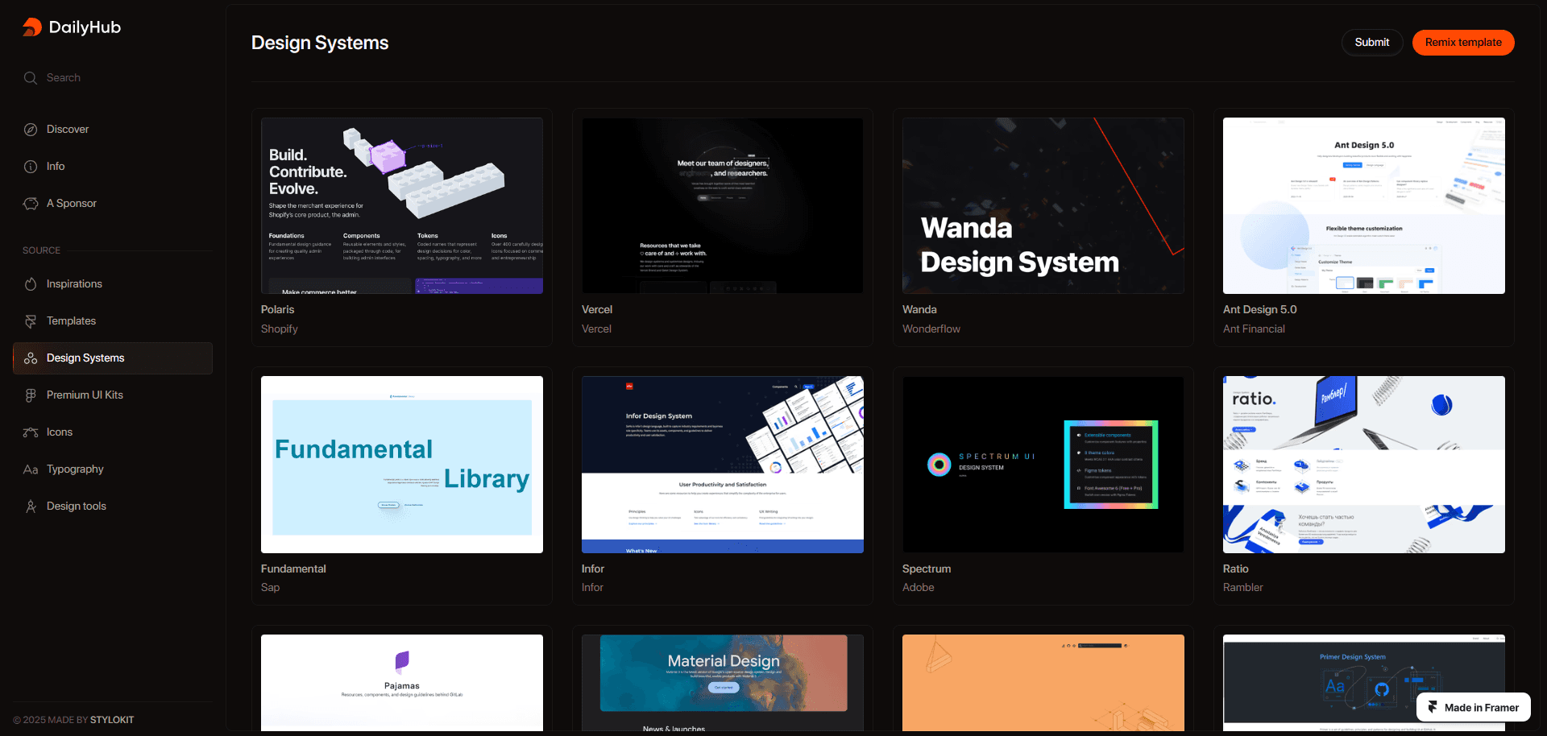The width and height of the screenshot is (1547, 736).
Task: Click the Design Systems page heading
Action: click(320, 43)
